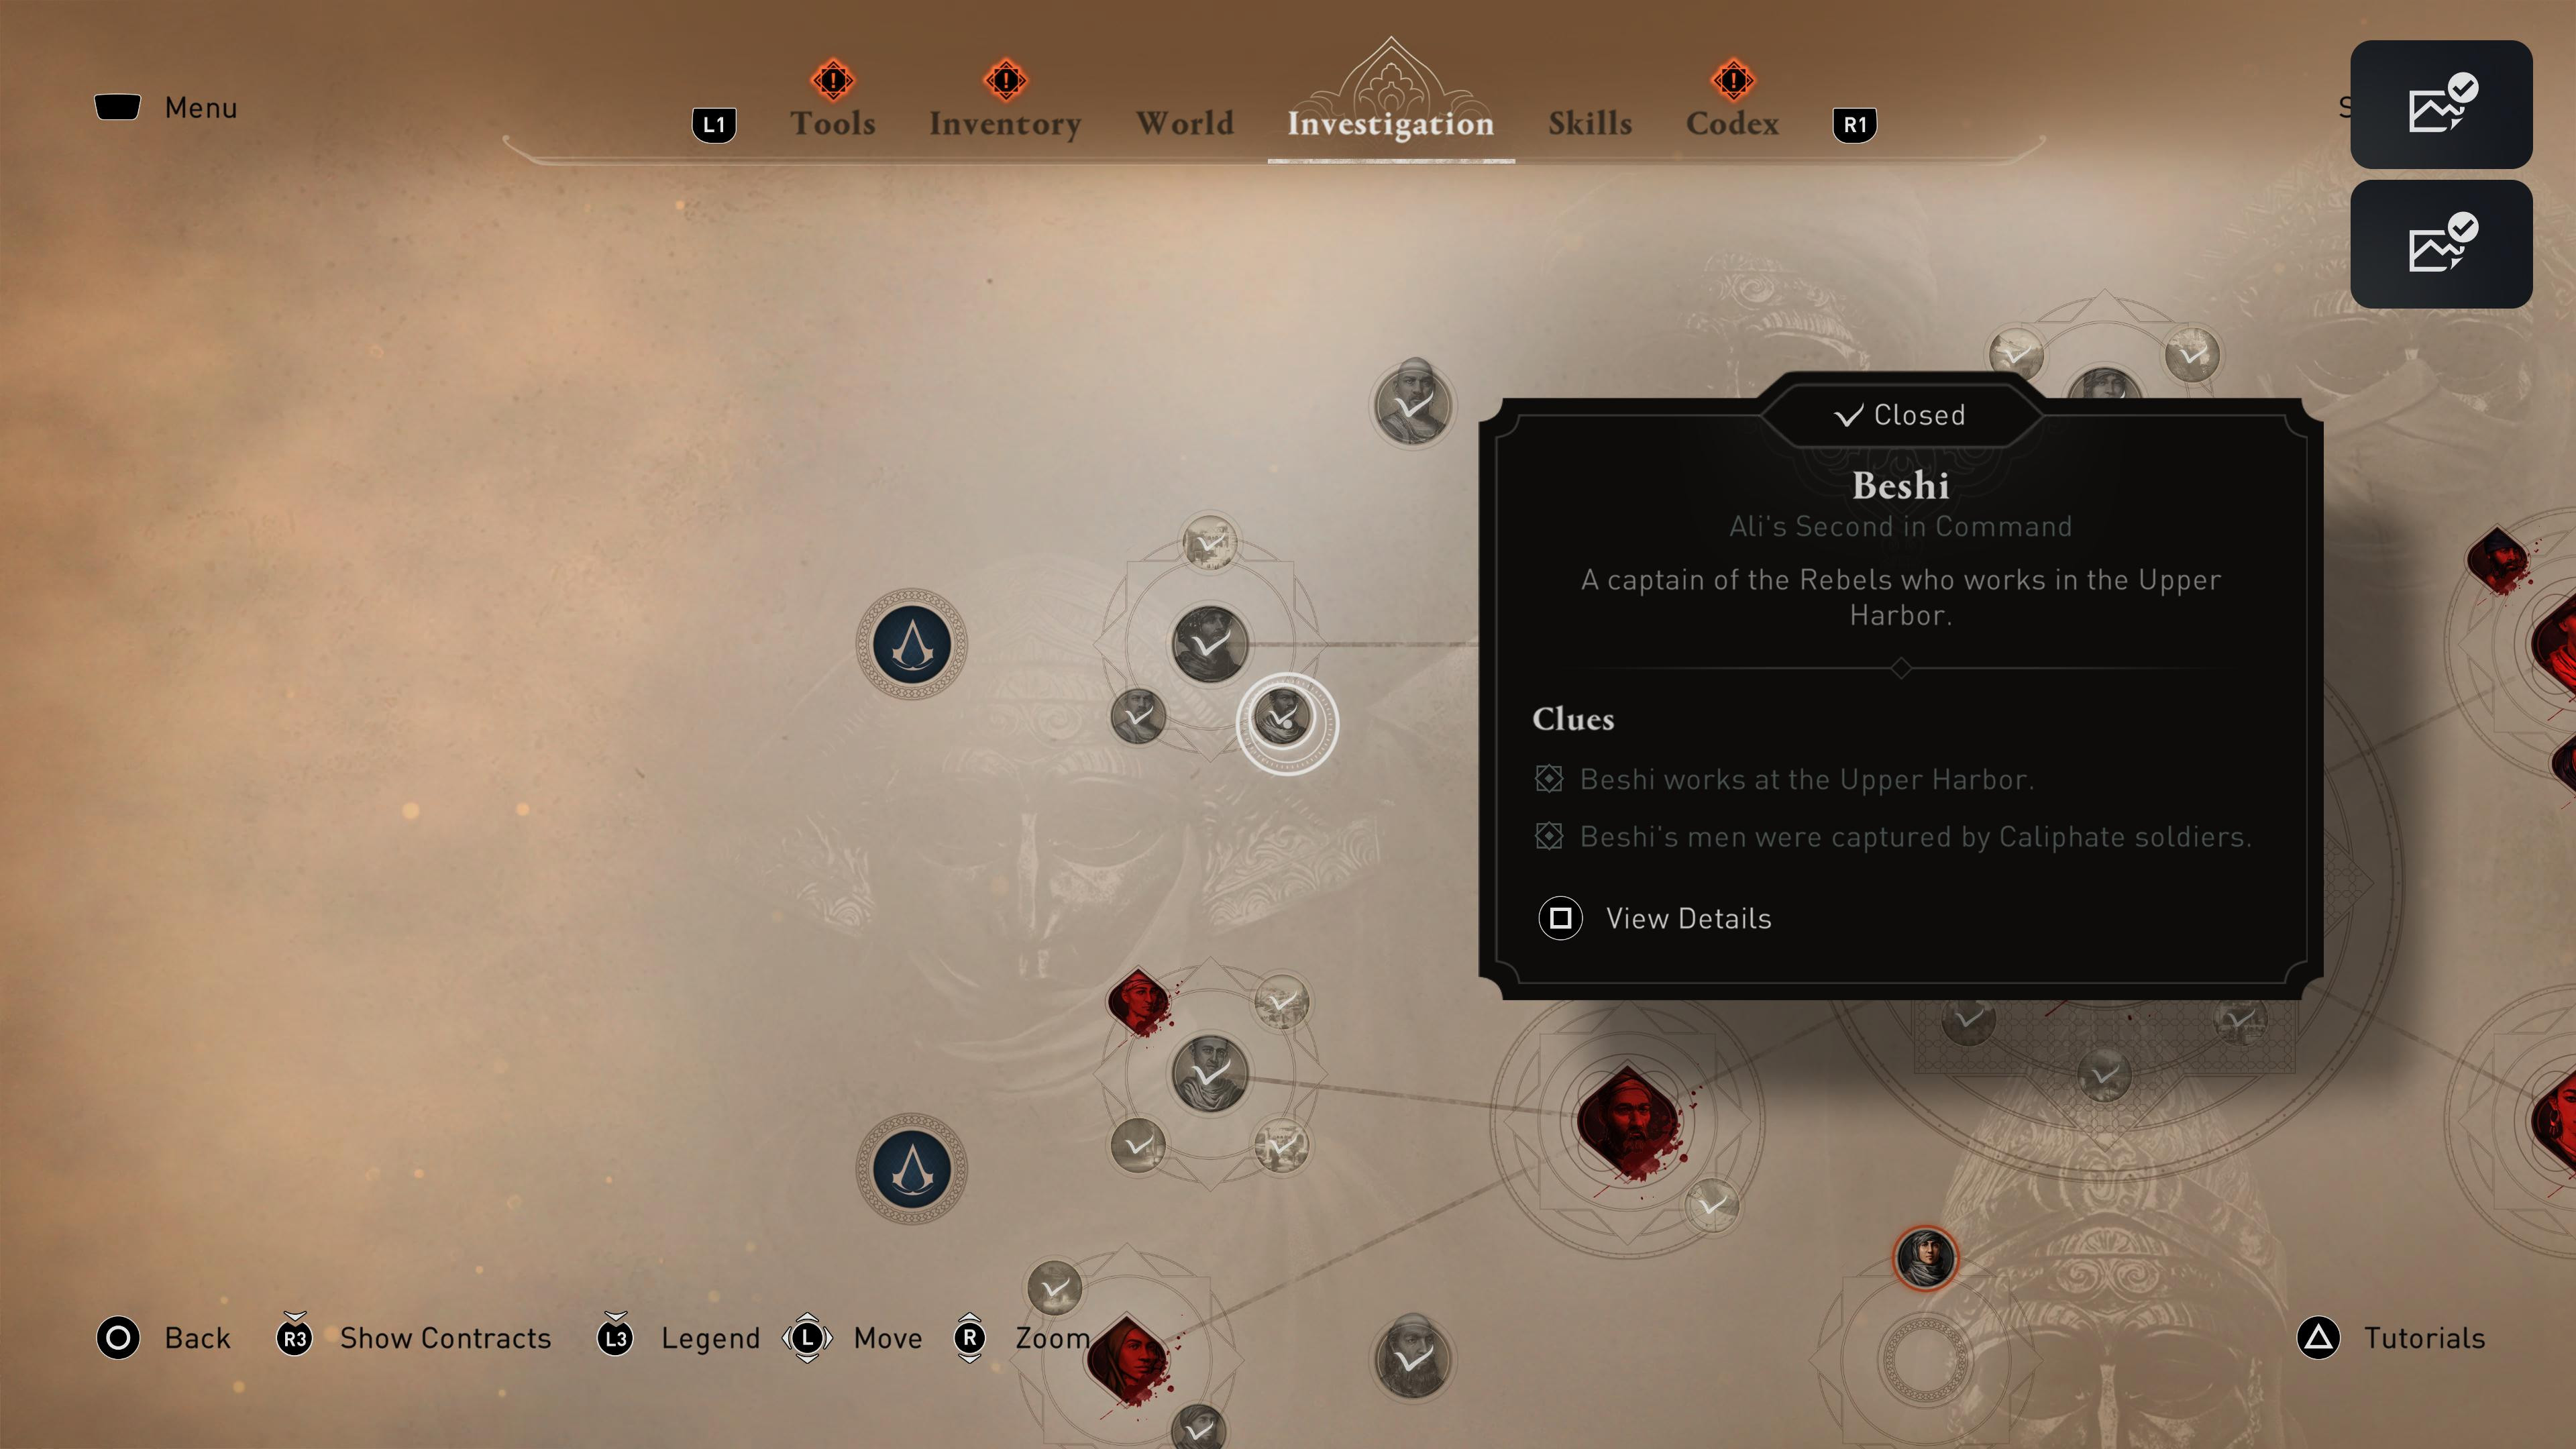Click the Assassin's Creed emblem icon left
The width and height of the screenshot is (2576, 1449).
[x=913, y=642]
